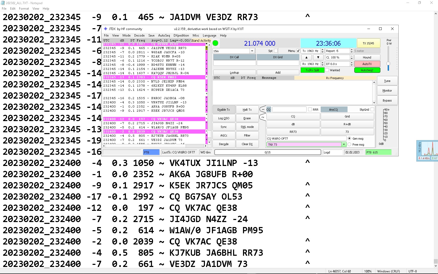
Task: Click the network speed meter widget
Action: [x=427, y=151]
